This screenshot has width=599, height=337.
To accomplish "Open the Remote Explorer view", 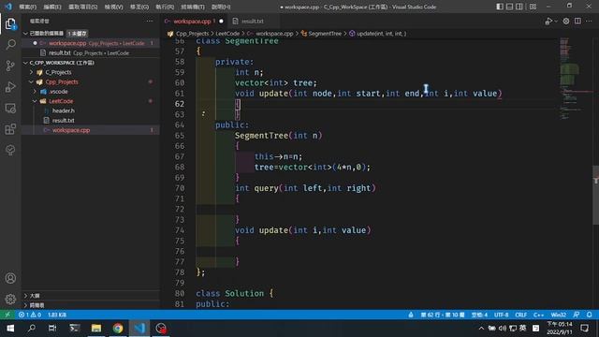I will click(x=10, y=109).
